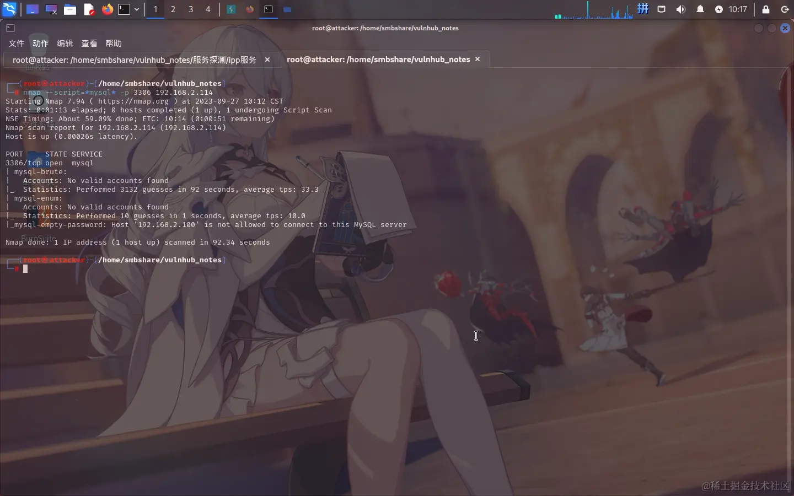Switch to workspace 1

155,9
